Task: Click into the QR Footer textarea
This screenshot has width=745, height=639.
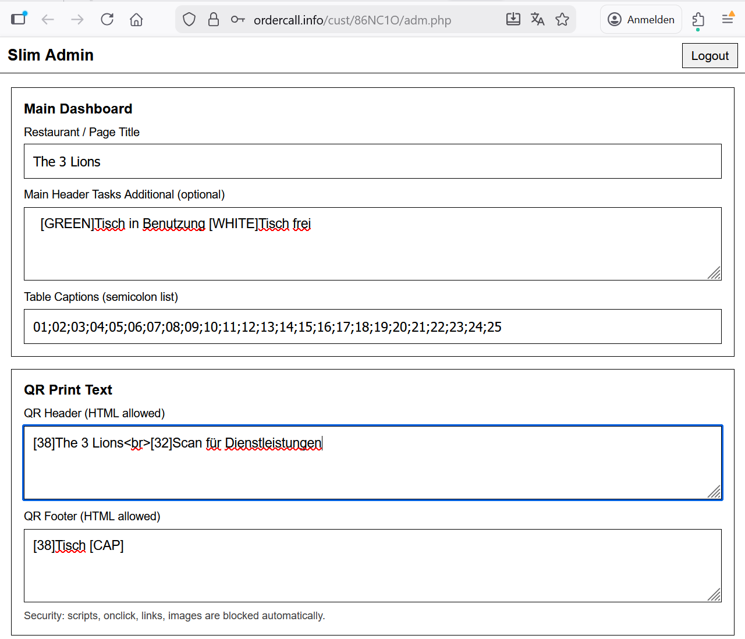Action: tap(372, 566)
